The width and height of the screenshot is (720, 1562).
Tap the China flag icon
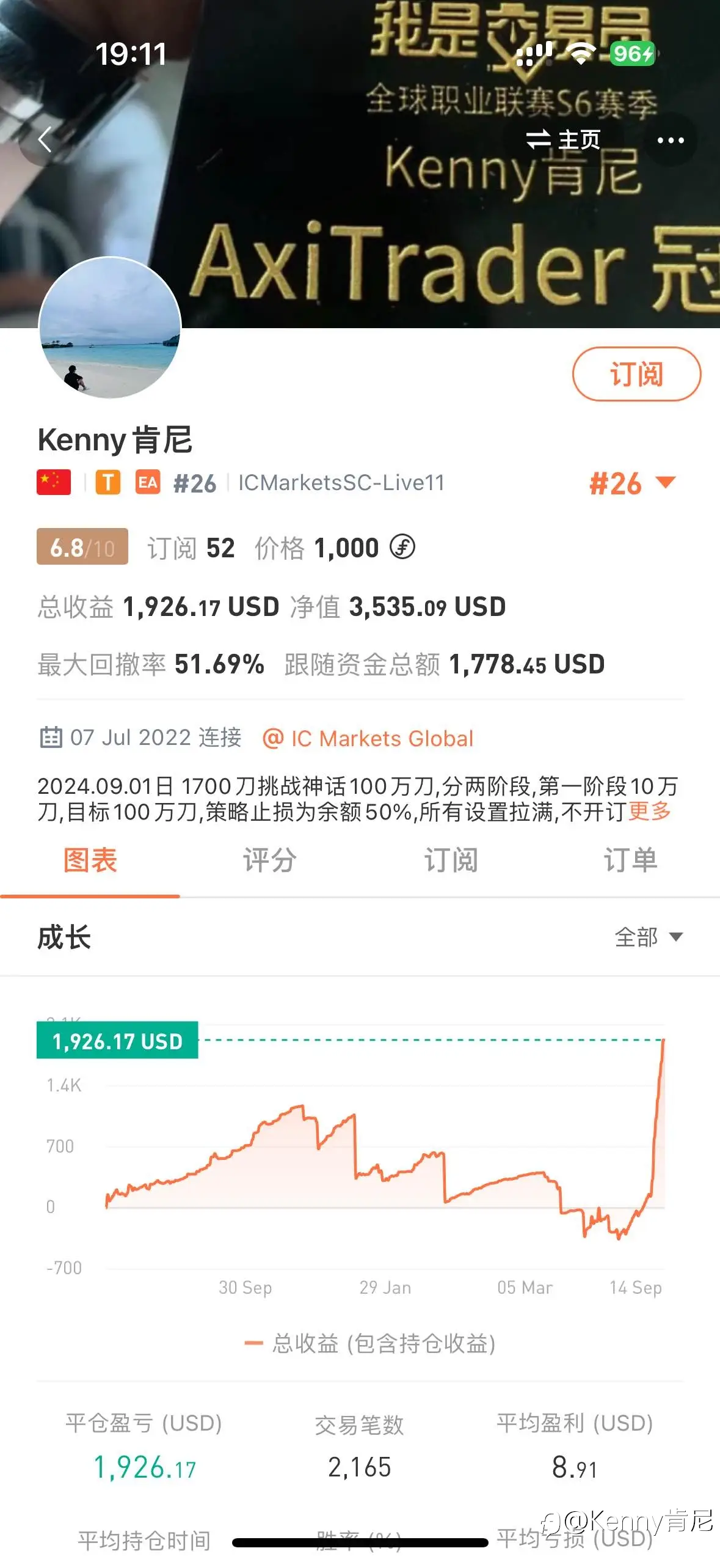point(54,482)
